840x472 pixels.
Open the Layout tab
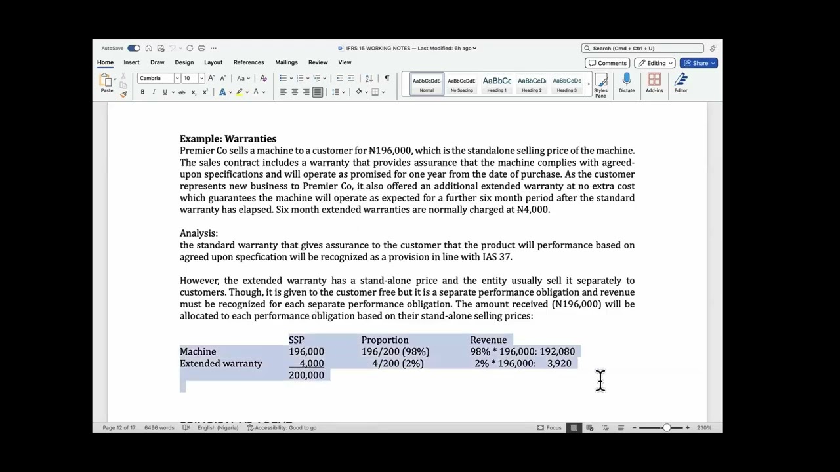tap(213, 62)
